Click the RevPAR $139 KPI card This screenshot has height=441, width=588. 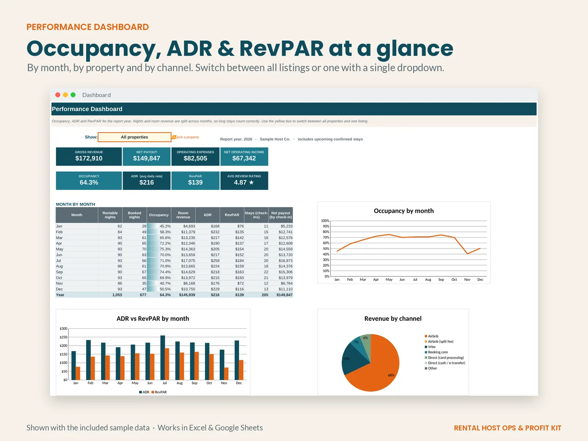(195, 181)
